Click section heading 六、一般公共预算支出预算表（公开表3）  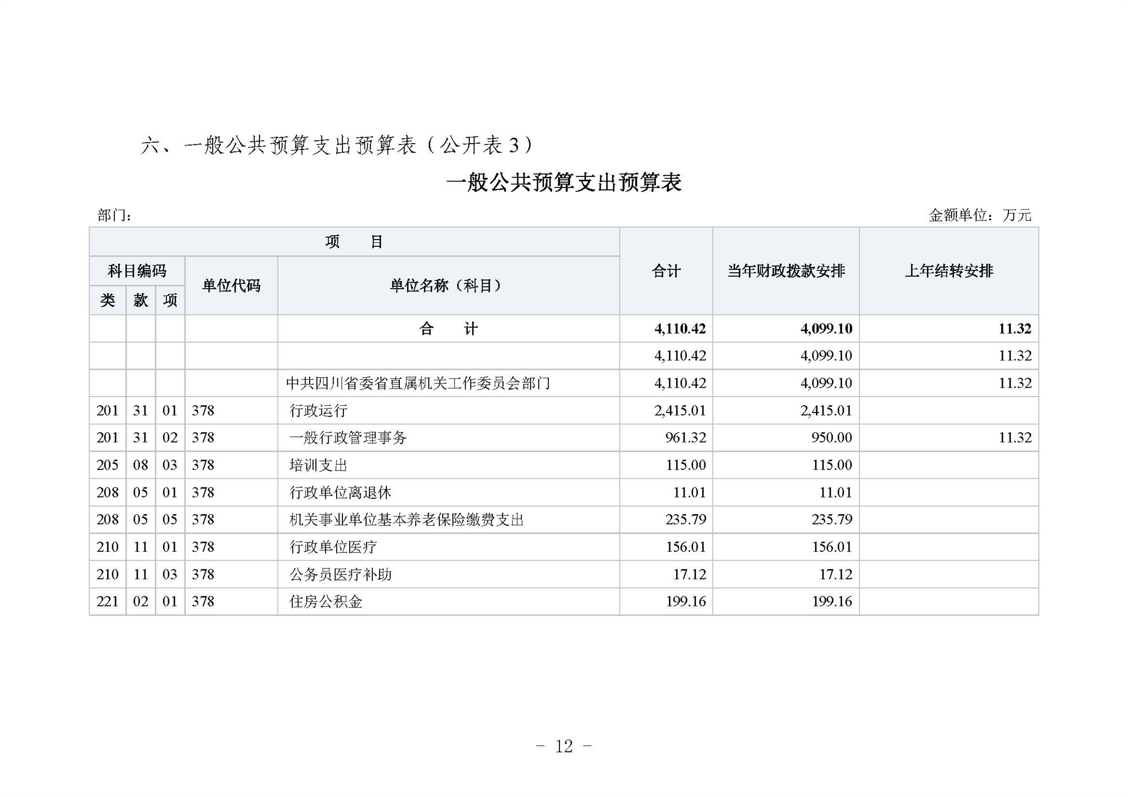click(336, 146)
